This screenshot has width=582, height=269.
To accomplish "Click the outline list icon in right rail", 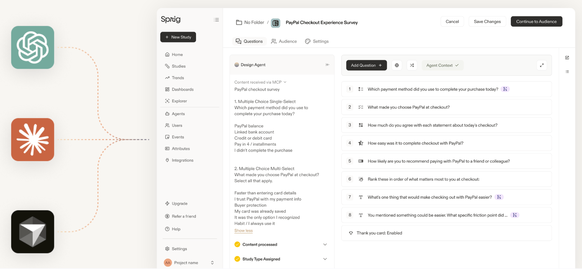I will click(567, 72).
